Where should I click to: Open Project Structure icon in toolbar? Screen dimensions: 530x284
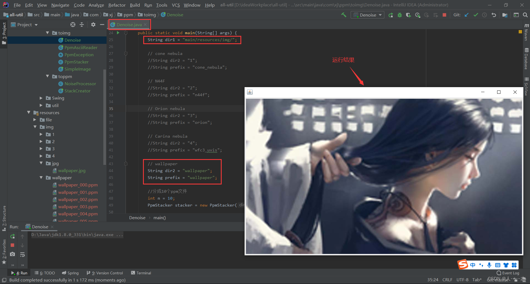505,15
